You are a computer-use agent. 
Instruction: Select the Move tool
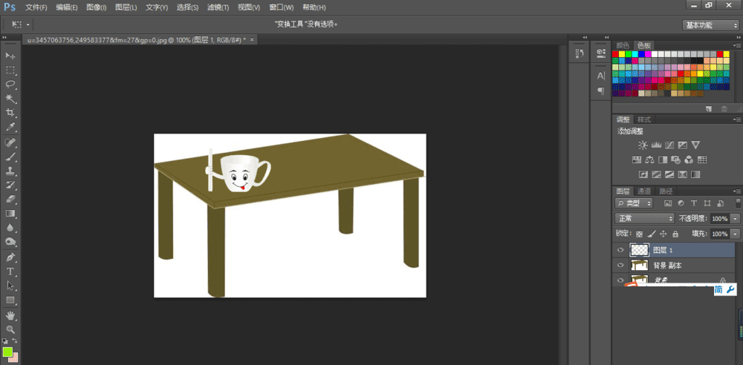(x=10, y=56)
